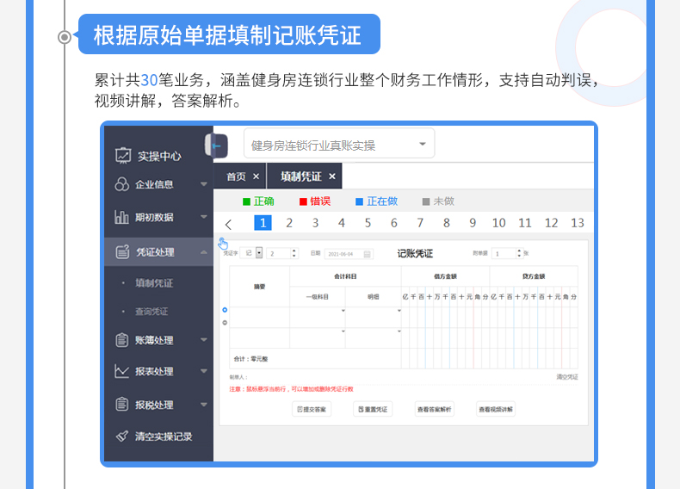Go to question number 10
Viewport: 680px width, 489px height.
coord(498,223)
